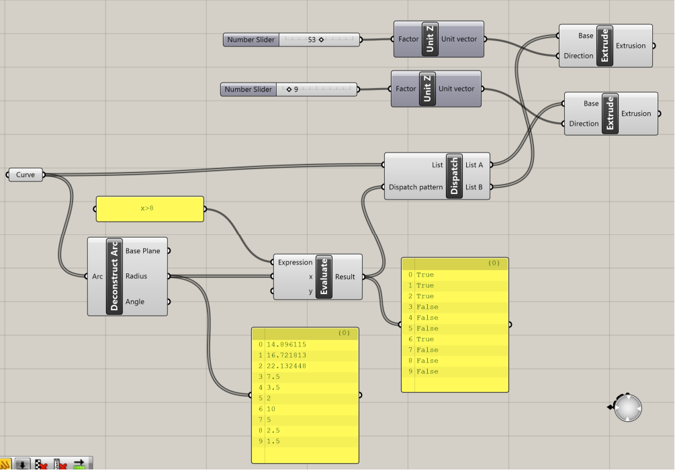Click the Evaluate component icon
675x470 pixels.
[x=324, y=277]
